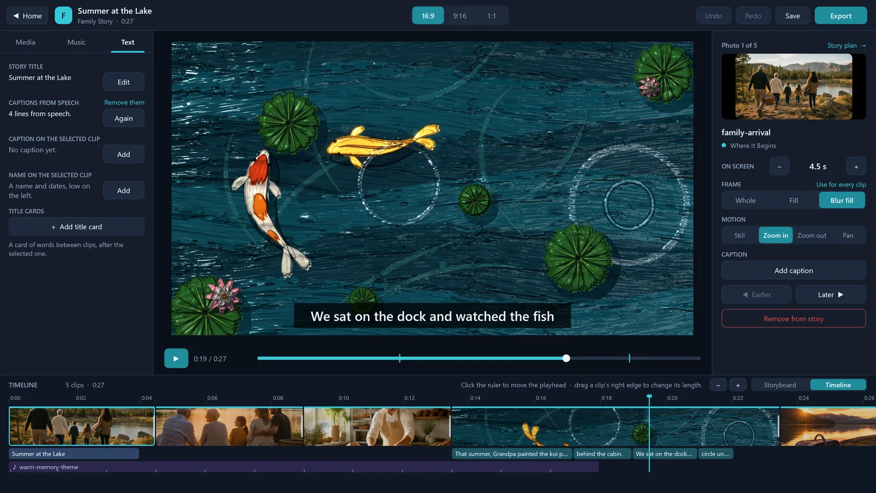Select the family-arrival clip on timeline
The height and width of the screenshot is (493, 876).
82,426
